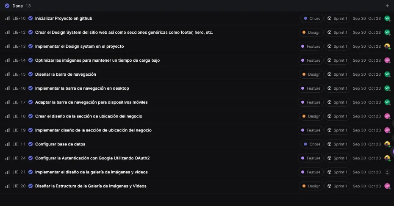The height and width of the screenshot is (206, 394).
Task: Click the orange Design color dot on LIE-18
Action: click(304, 116)
